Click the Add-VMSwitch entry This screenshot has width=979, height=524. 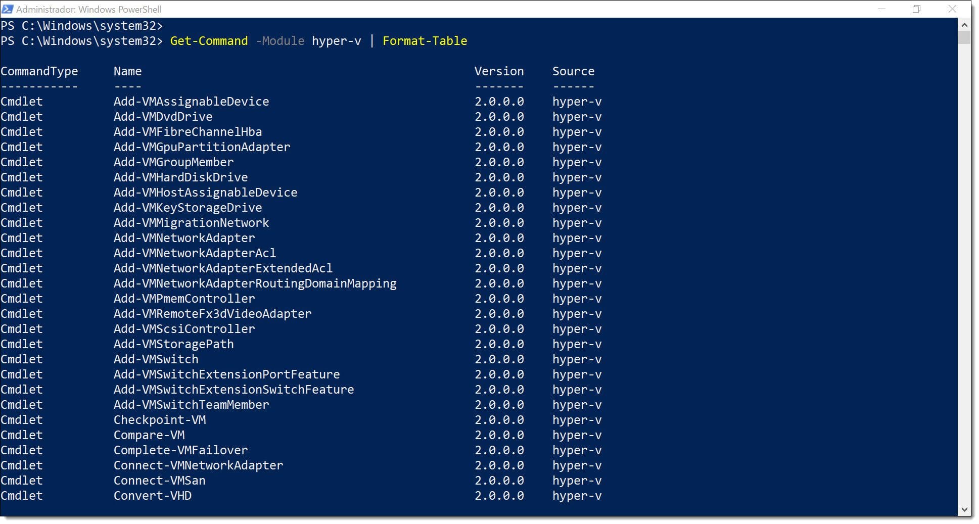[x=156, y=359]
